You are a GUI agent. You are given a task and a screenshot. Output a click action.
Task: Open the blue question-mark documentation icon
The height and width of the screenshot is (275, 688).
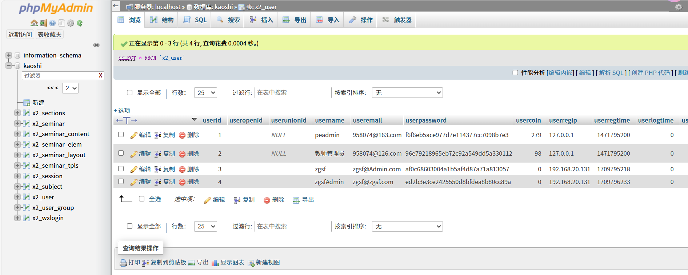click(x=52, y=23)
